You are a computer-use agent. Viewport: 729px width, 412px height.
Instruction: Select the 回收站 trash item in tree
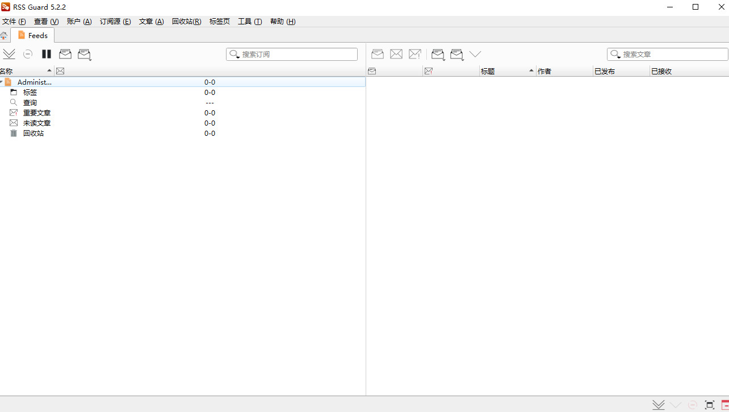(33, 134)
